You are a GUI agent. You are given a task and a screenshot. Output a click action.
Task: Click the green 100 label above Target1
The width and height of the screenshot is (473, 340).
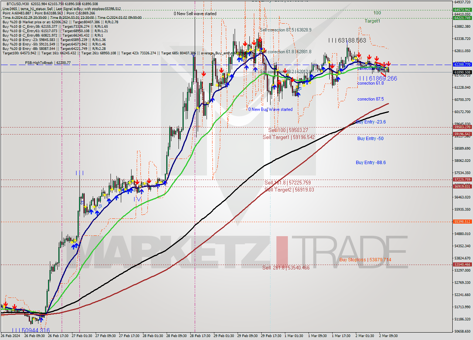coord(377,13)
